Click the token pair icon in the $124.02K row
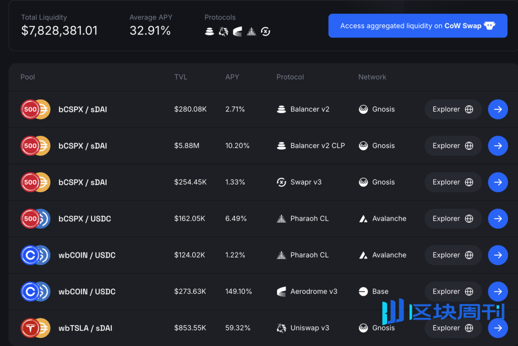 (x=35, y=255)
